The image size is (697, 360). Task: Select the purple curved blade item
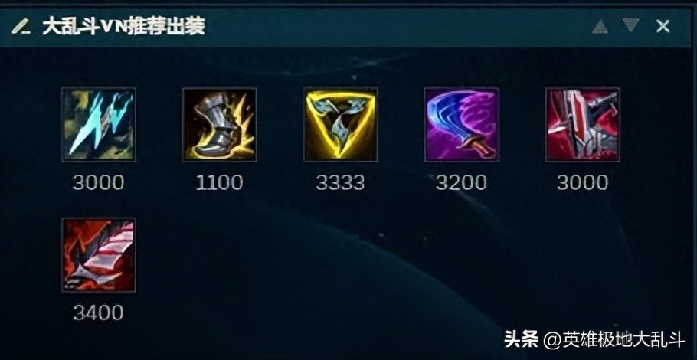click(x=461, y=124)
